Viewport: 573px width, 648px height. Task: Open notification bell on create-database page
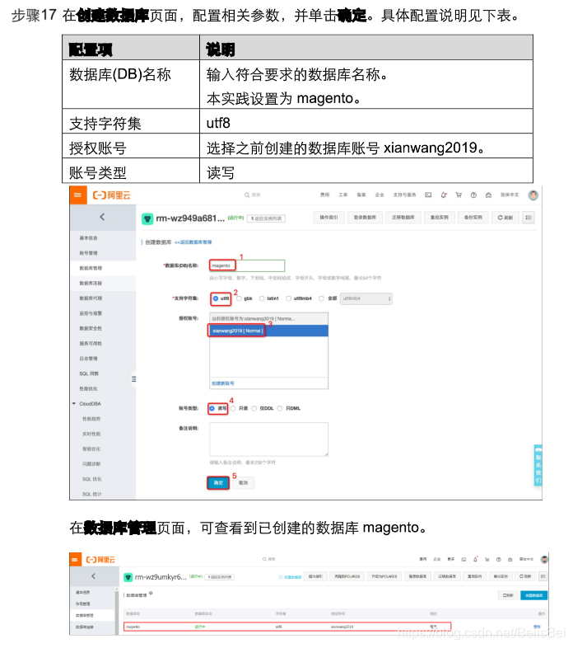coord(444,195)
